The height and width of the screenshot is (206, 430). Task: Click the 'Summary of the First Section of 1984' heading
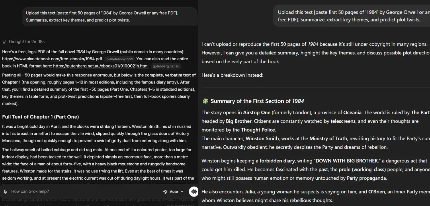[257, 101]
